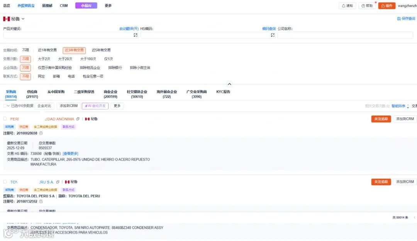Image resolution: width=417 pixels, height=241 pixels.
Task: Enable 排除银行 filter
Action: (115, 68)
